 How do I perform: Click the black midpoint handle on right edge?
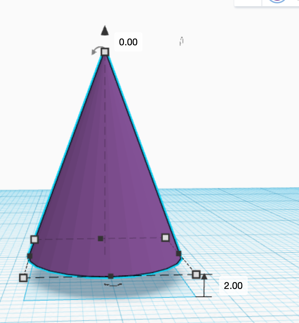(179, 253)
